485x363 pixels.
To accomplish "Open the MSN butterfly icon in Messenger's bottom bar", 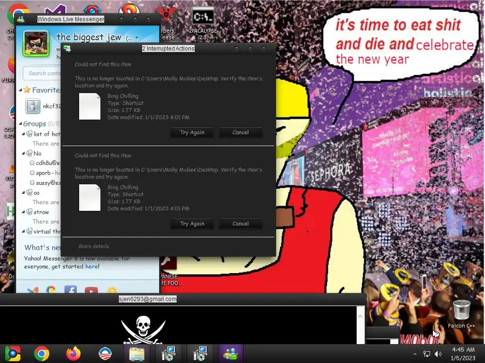I will (x=33, y=290).
